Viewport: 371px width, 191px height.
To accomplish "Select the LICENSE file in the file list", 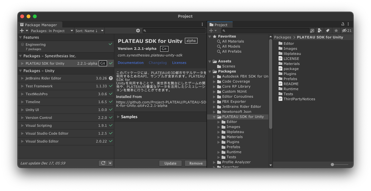I will click(289, 59).
